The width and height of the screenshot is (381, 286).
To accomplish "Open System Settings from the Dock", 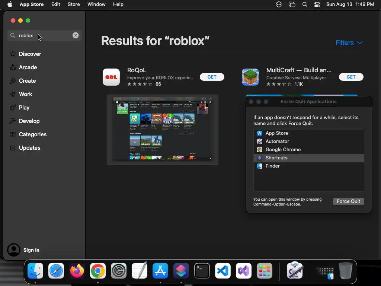I will click(x=119, y=271).
